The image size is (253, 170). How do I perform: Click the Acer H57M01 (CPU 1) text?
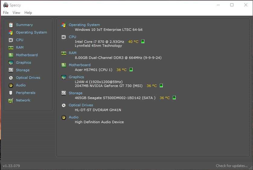[x=94, y=70]
